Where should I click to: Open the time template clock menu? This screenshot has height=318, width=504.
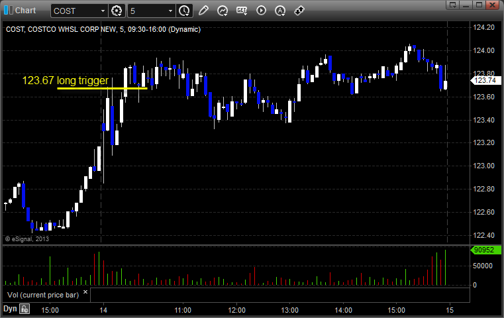pos(185,11)
